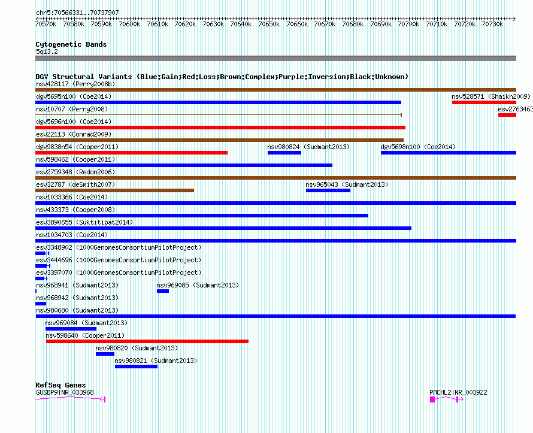
Task: Click the blue nsv433373 gain bar
Action: (202, 216)
